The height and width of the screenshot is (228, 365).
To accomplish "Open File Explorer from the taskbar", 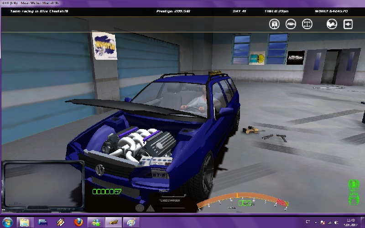I will click(25, 222).
